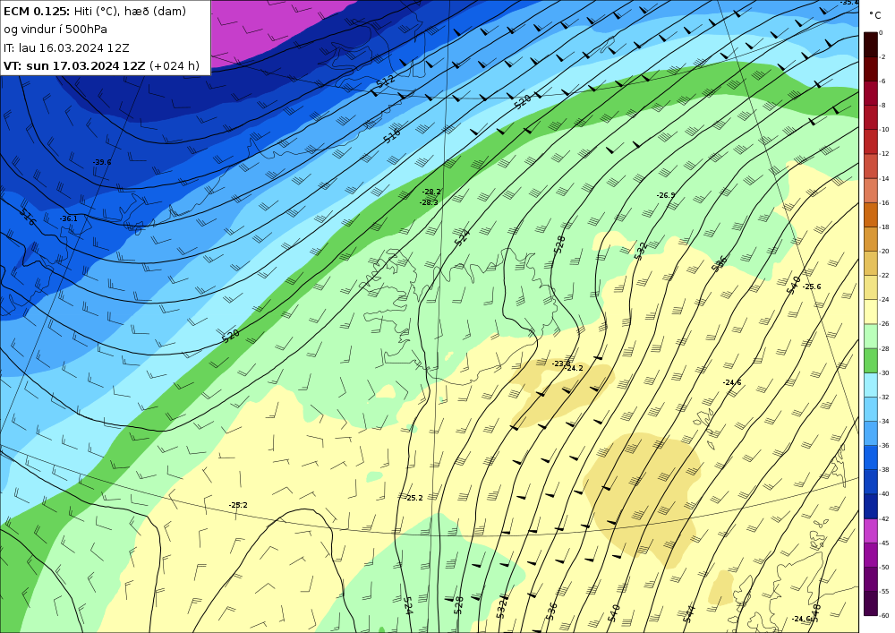
Task: Click the 'VT: sun 17.03.2024 12Z (+024 h)' valid time
Action: [x=102, y=65]
